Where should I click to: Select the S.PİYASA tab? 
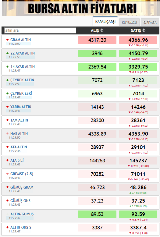point(150,23)
